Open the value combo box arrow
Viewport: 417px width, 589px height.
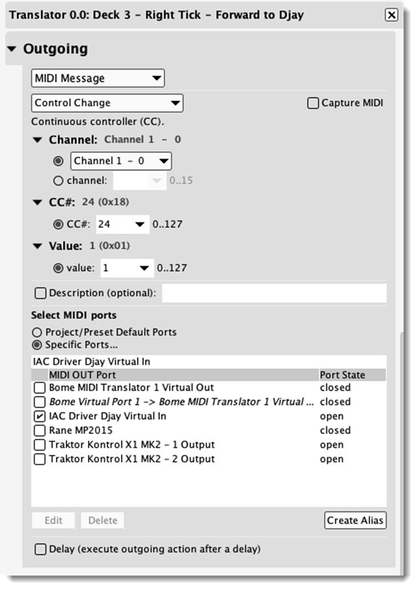tap(144, 268)
